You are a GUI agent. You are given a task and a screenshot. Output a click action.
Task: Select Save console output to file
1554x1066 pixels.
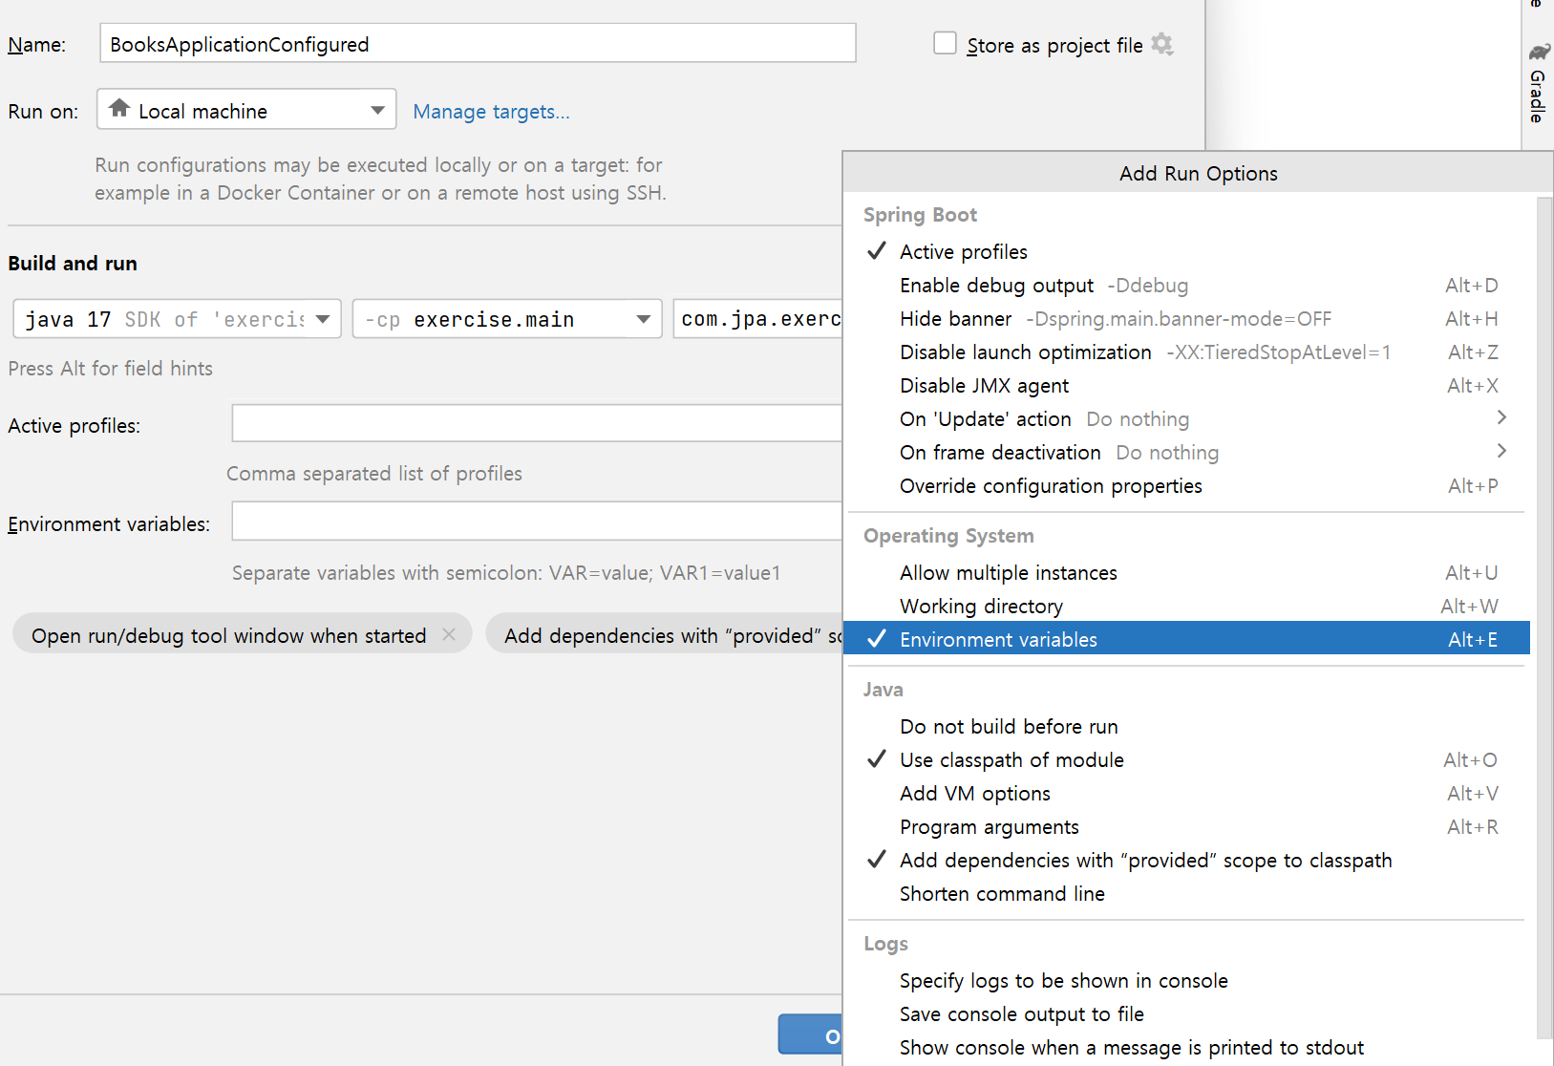pyautogui.click(x=1186, y=1014)
